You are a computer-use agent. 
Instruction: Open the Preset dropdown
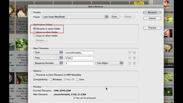(75, 17)
